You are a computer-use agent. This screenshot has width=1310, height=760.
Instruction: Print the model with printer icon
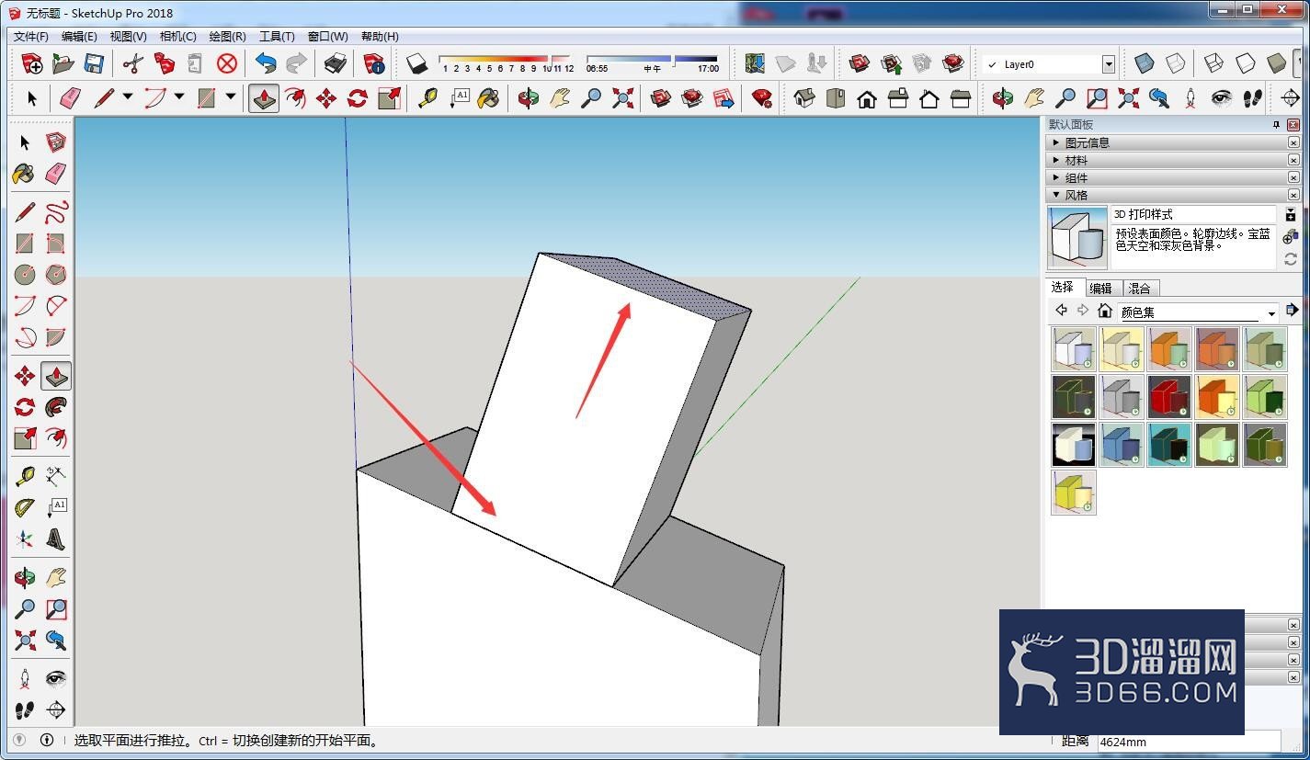click(x=336, y=63)
